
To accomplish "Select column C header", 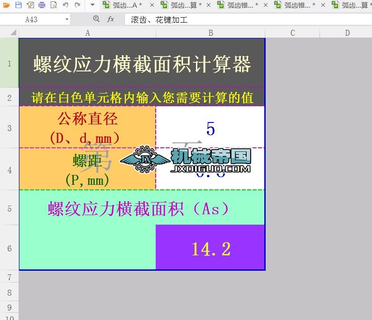I will pyautogui.click(x=292, y=33).
